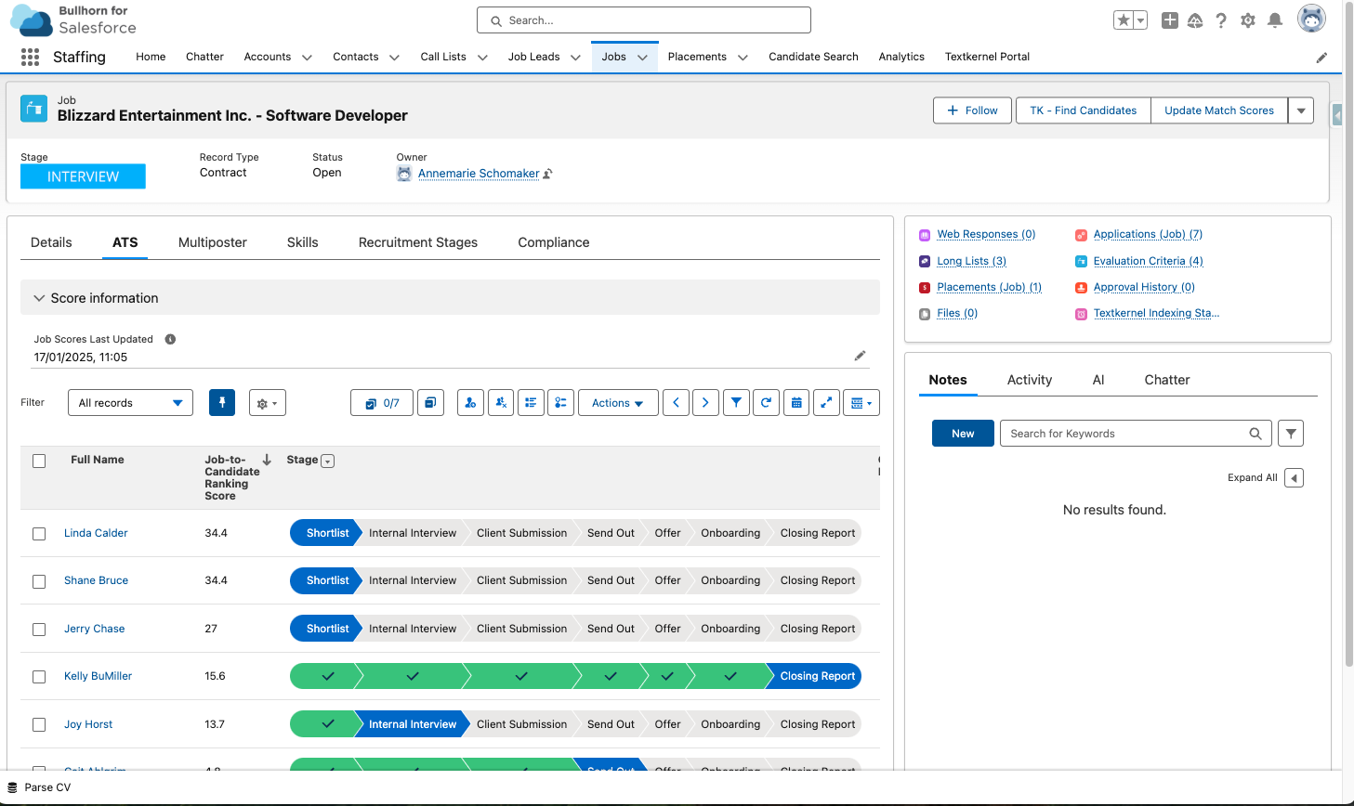Viewport: 1354px width, 806px height.
Task: Open the Actions dropdown menu
Action: (x=618, y=403)
